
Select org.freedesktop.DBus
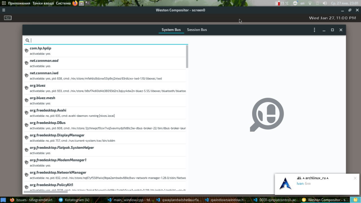tap(104, 125)
